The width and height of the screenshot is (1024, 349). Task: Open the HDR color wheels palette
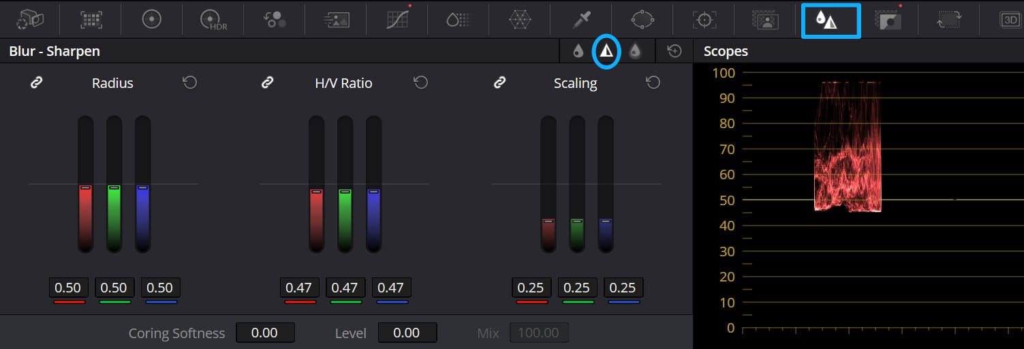[213, 20]
